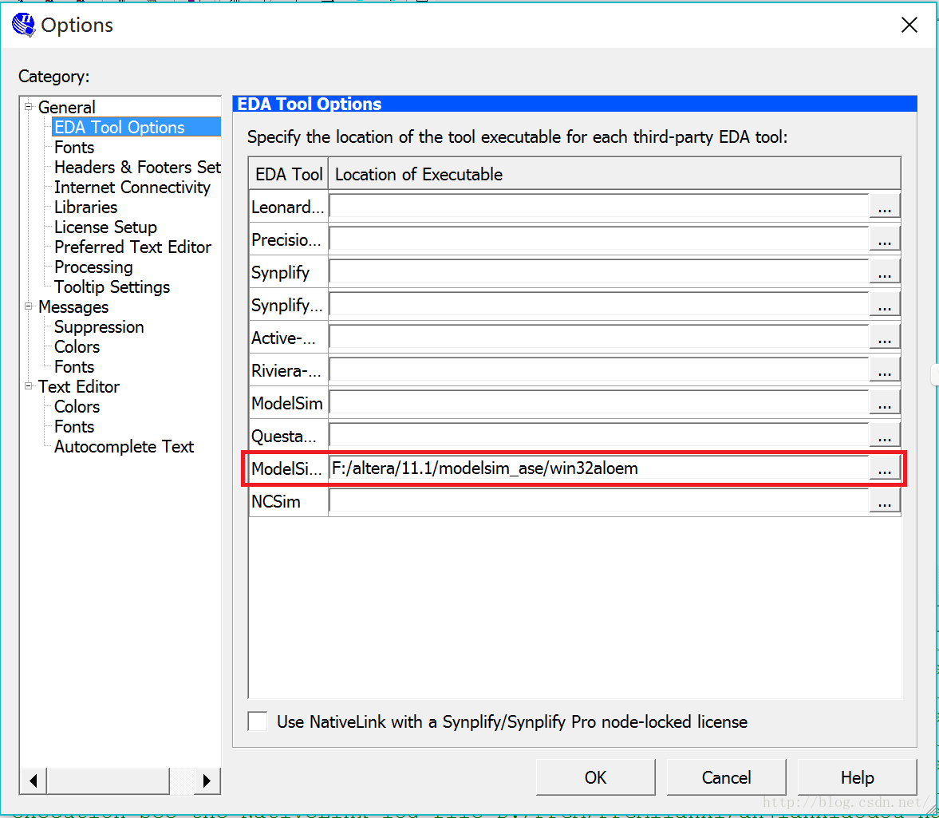Select Colors under Messages

coord(77,346)
